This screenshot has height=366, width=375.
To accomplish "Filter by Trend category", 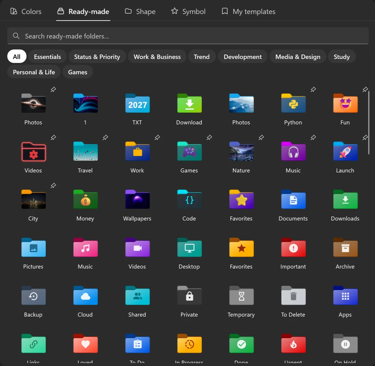I will point(201,57).
